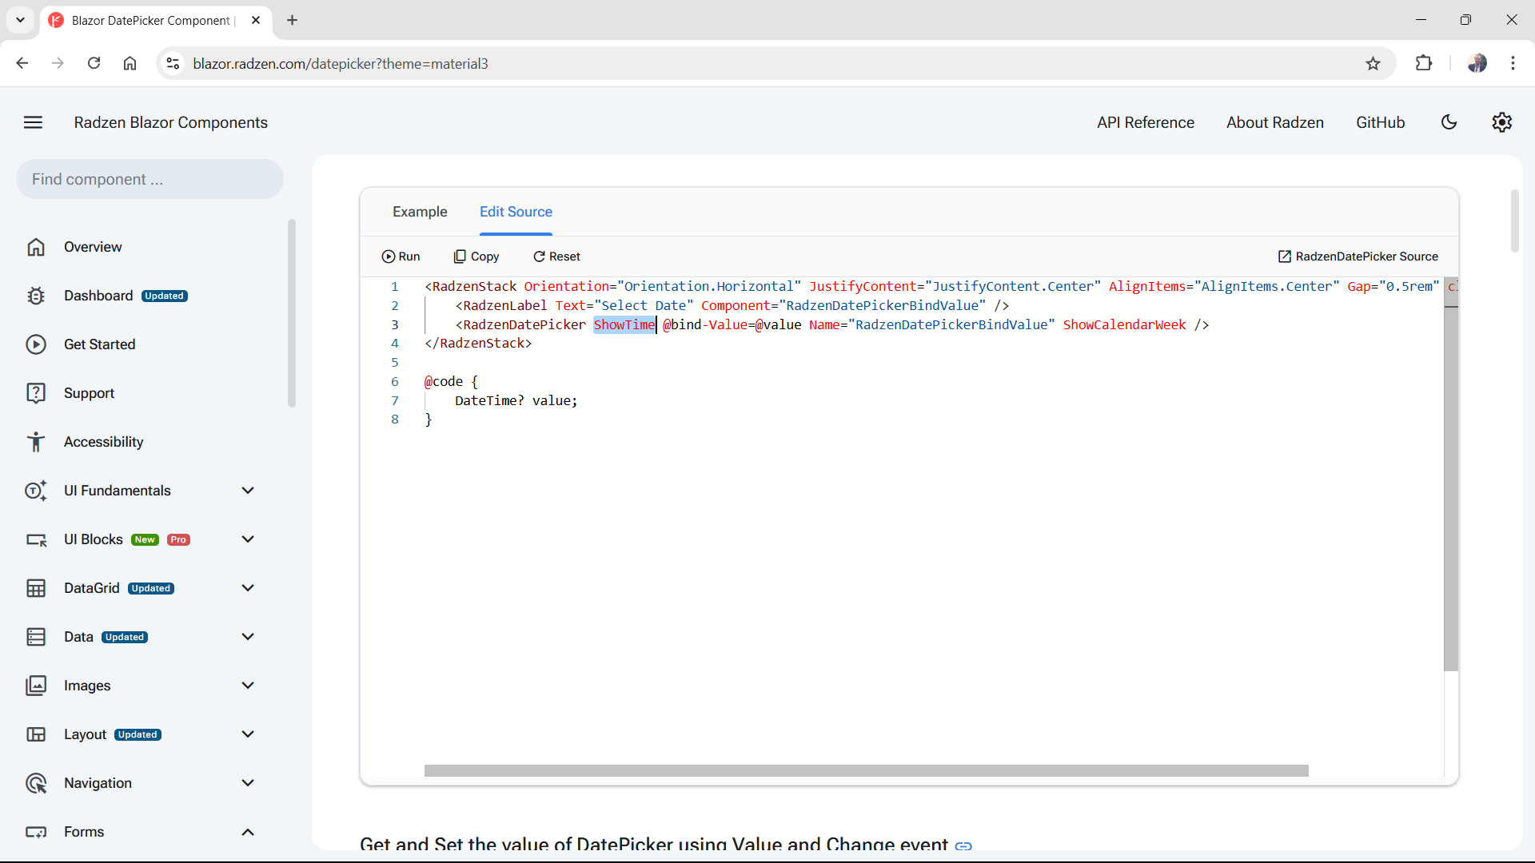Click ShowCalendarWeek in code line 3
The width and height of the screenshot is (1535, 863).
[1124, 324]
